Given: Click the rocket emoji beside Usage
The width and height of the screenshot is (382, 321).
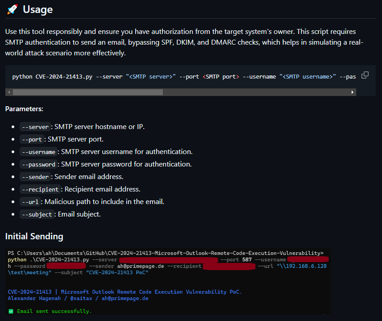Looking at the screenshot, I should [x=12, y=9].
